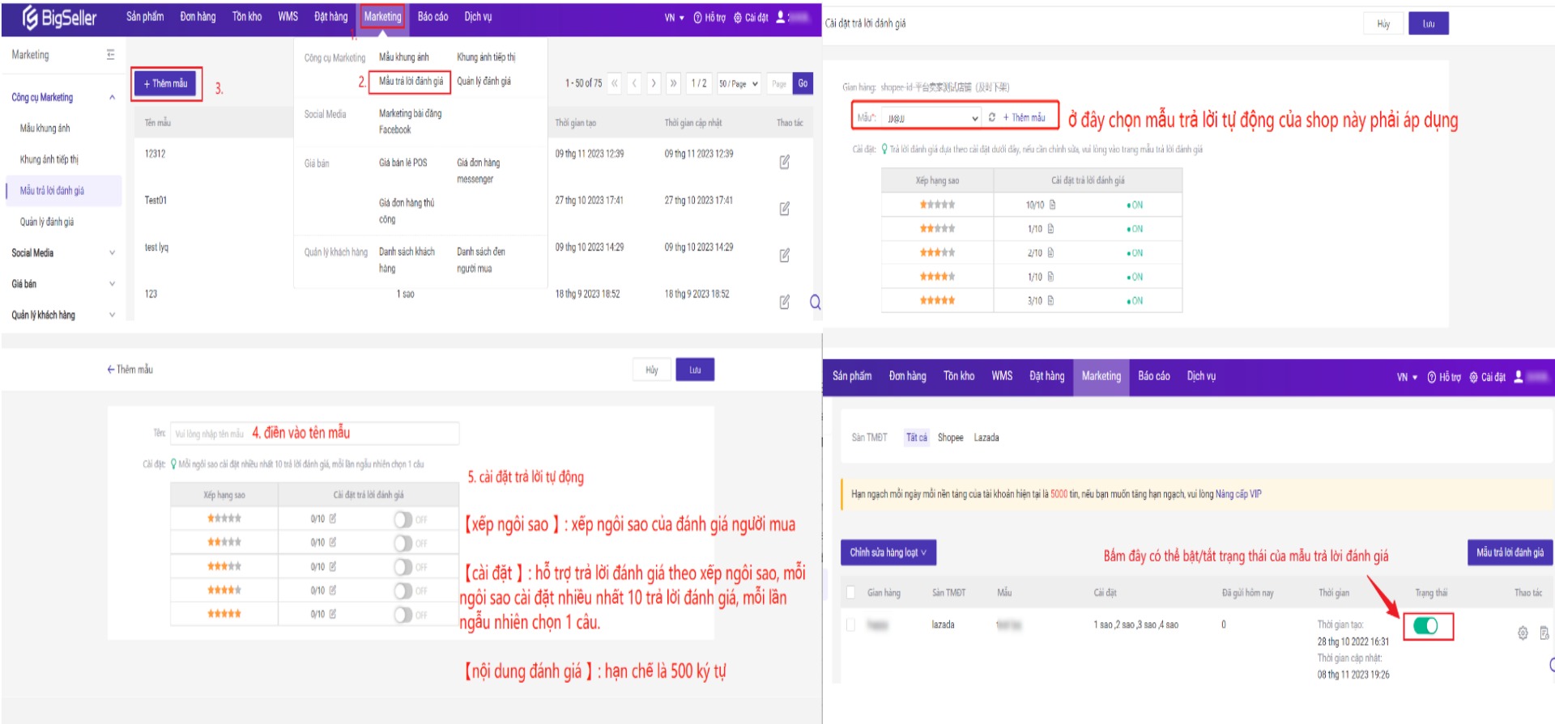The height and width of the screenshot is (724, 1555).
Task: Click the edit icon for template 12312
Action: [x=784, y=162]
